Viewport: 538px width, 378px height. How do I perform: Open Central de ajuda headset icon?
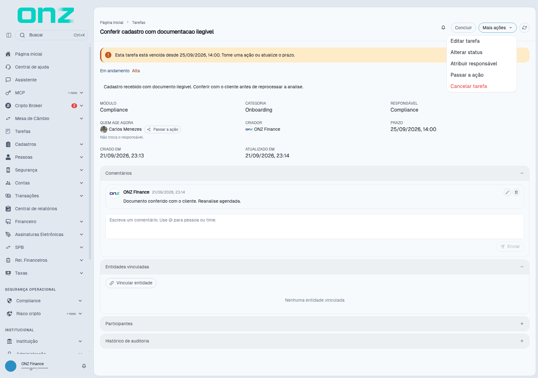8,67
